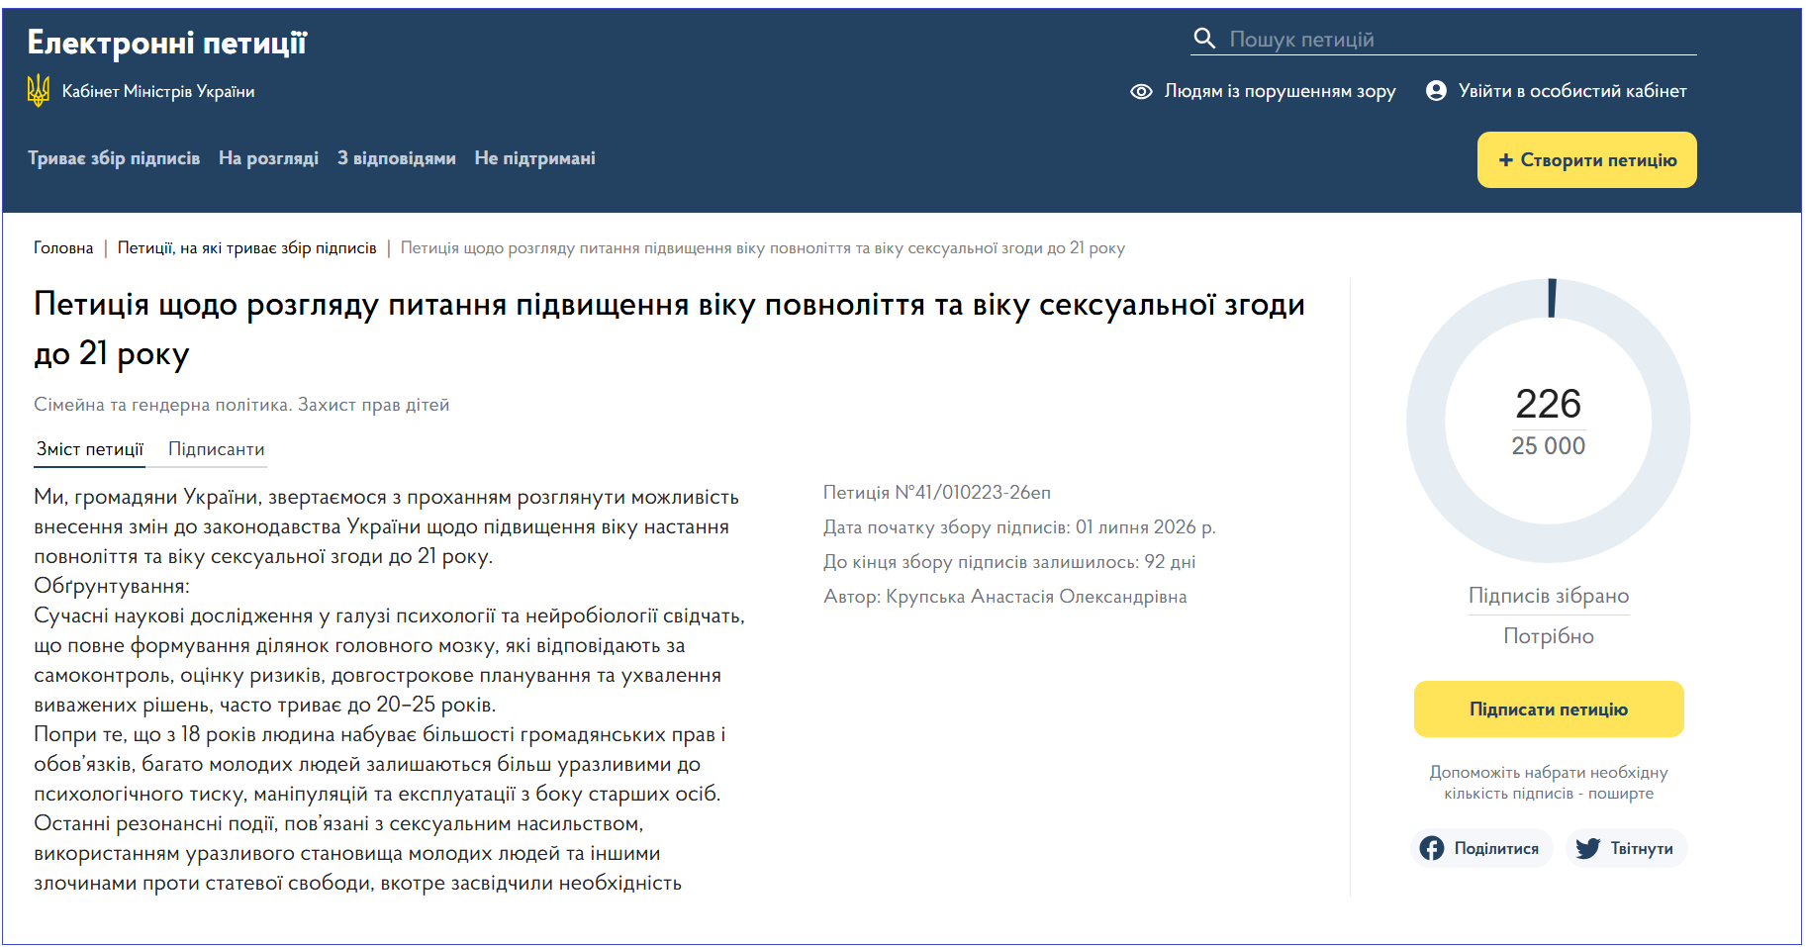
Task: Click the plus icon on create petition
Action: click(x=1506, y=159)
